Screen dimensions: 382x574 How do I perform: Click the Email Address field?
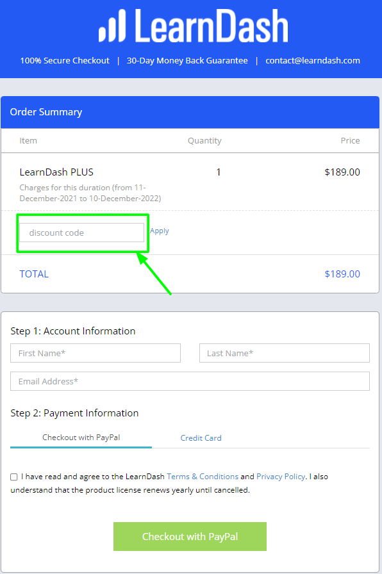[190, 381]
